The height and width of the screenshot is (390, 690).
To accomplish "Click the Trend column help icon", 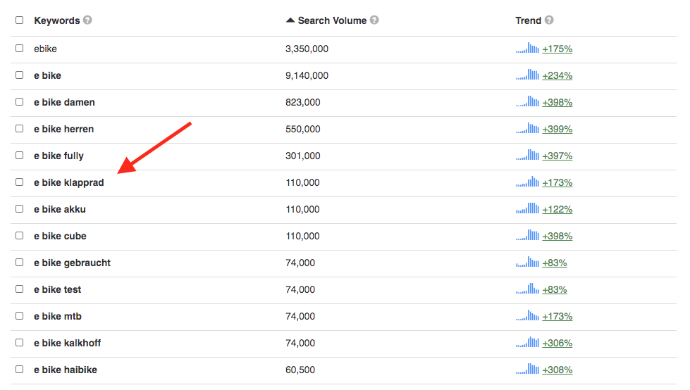I will click(x=549, y=20).
